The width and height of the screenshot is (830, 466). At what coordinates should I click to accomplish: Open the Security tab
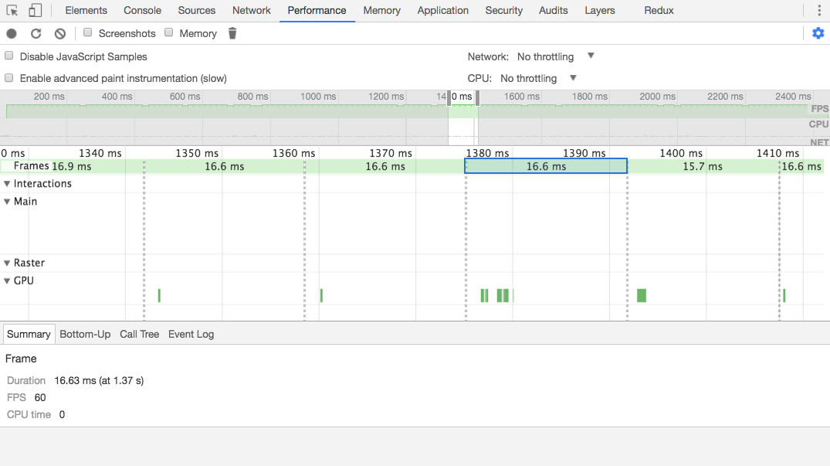point(503,10)
